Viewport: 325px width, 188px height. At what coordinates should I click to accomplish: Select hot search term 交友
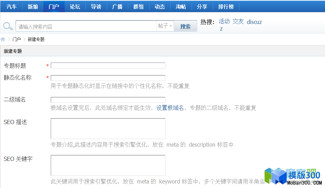[x=238, y=22]
